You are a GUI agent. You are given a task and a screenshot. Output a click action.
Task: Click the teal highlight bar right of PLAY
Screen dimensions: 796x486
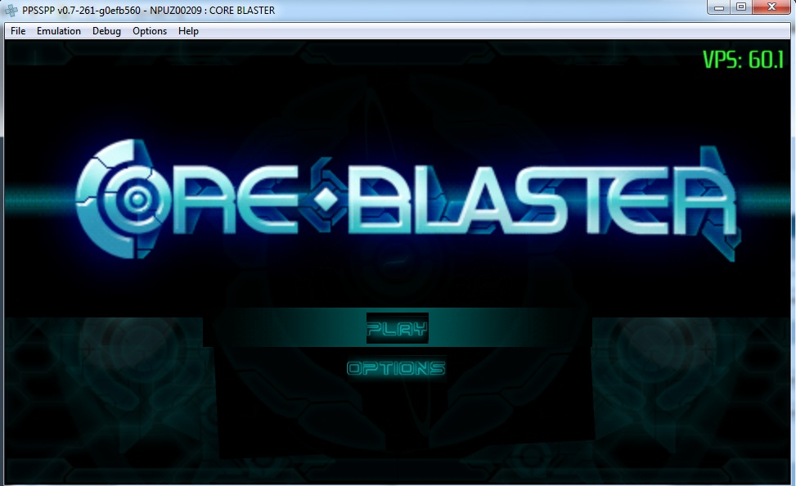pyautogui.click(x=507, y=327)
